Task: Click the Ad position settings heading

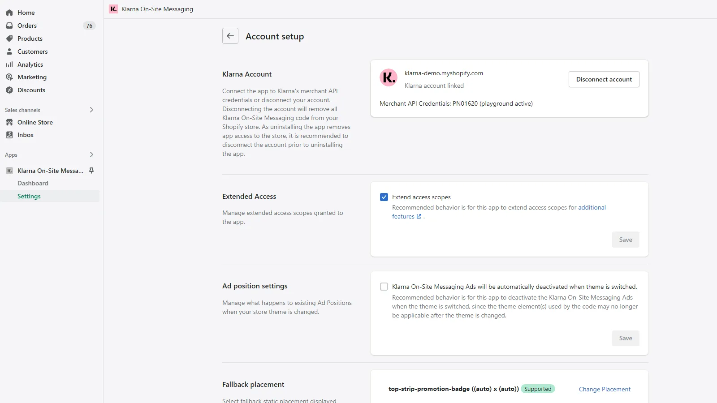Action: [x=255, y=286]
